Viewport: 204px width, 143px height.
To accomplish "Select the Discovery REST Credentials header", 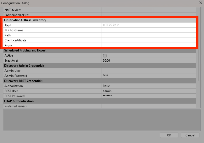I will coord(100,81).
